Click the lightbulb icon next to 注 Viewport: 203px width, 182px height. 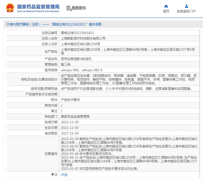(x=52, y=175)
